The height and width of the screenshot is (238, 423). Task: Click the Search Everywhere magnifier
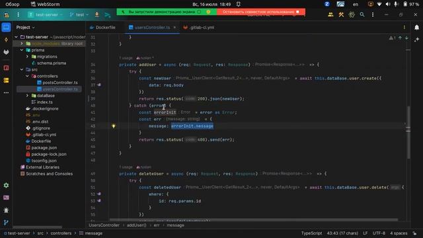tap(362, 15)
